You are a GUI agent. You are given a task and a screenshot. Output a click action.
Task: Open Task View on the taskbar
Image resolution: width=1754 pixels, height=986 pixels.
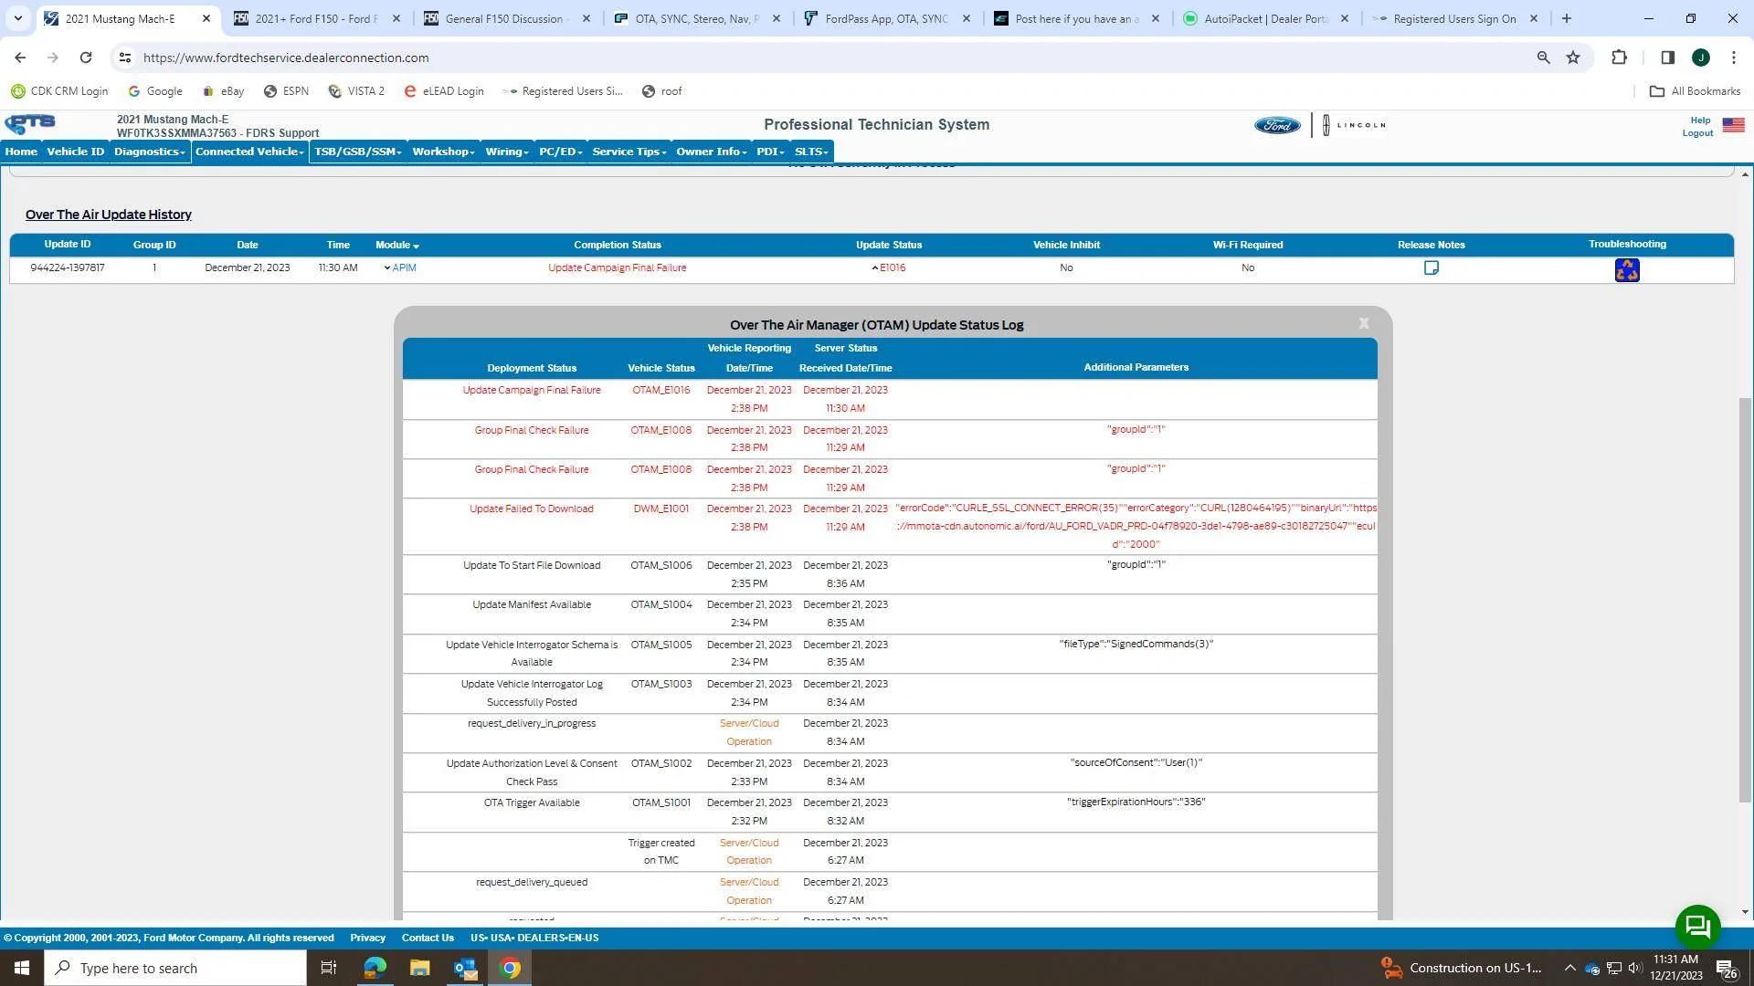(329, 968)
